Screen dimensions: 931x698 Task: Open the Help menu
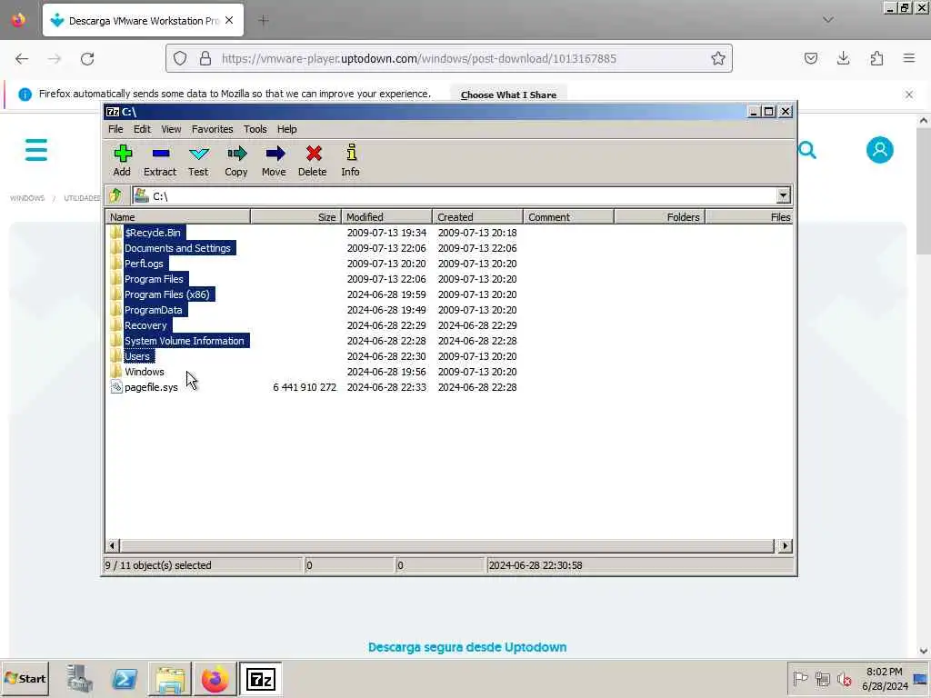286,129
